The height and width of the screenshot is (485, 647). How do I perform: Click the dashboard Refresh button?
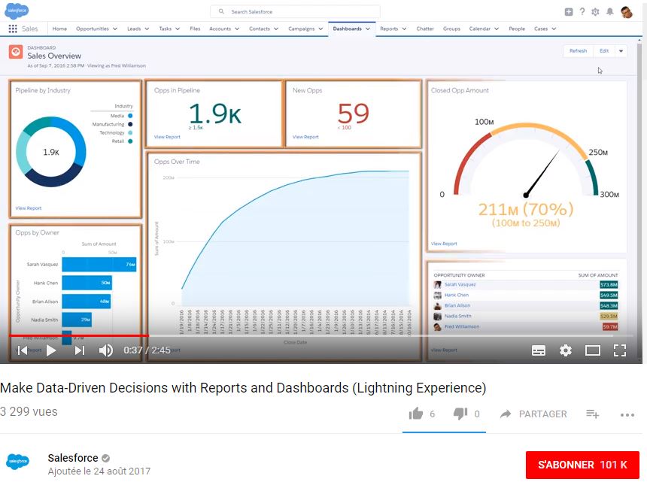coord(578,51)
